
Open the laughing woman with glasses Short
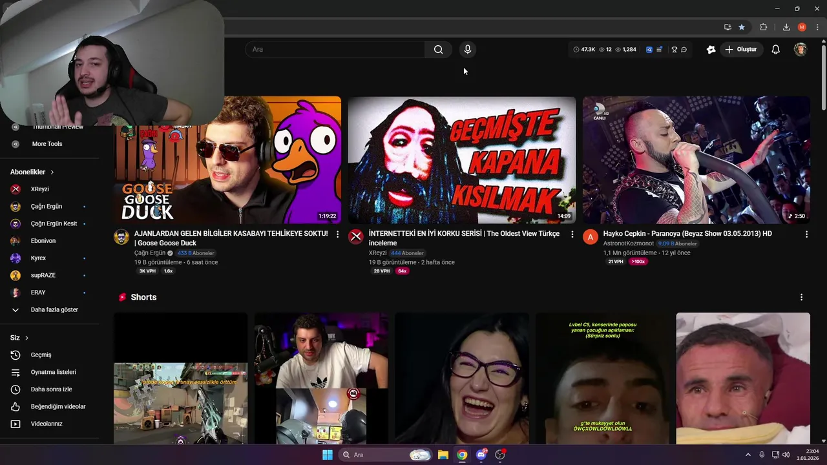462,378
